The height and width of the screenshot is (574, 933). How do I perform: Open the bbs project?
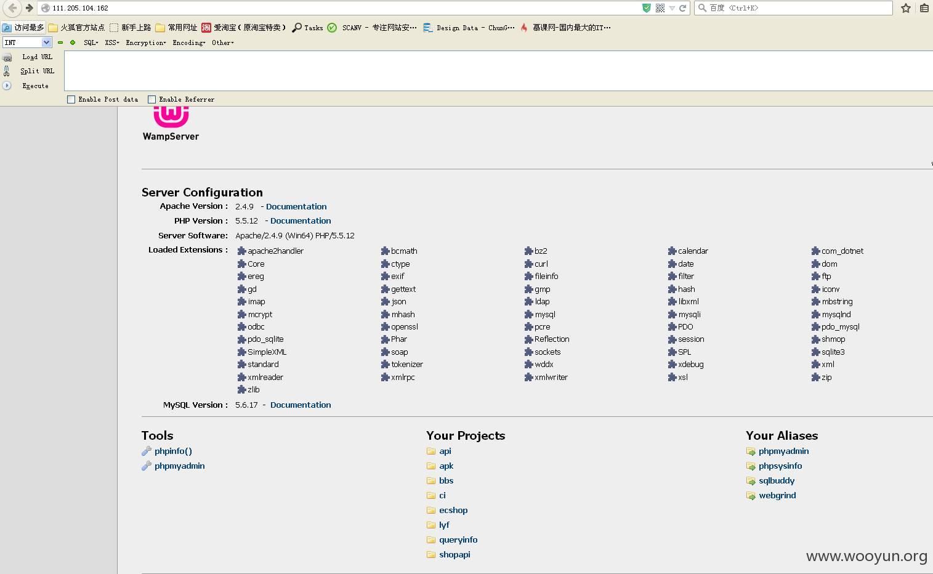pos(446,481)
